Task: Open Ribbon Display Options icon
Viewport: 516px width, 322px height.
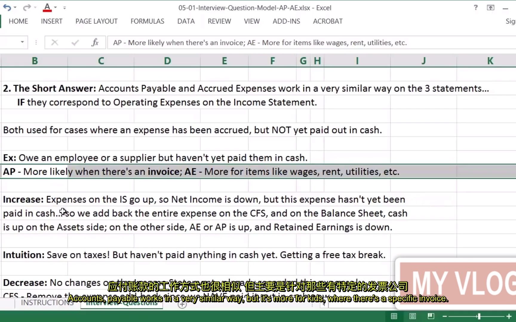Action: 491,7
